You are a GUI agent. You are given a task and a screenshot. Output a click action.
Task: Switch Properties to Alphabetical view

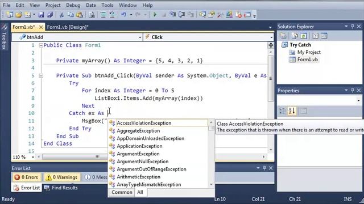(292, 111)
